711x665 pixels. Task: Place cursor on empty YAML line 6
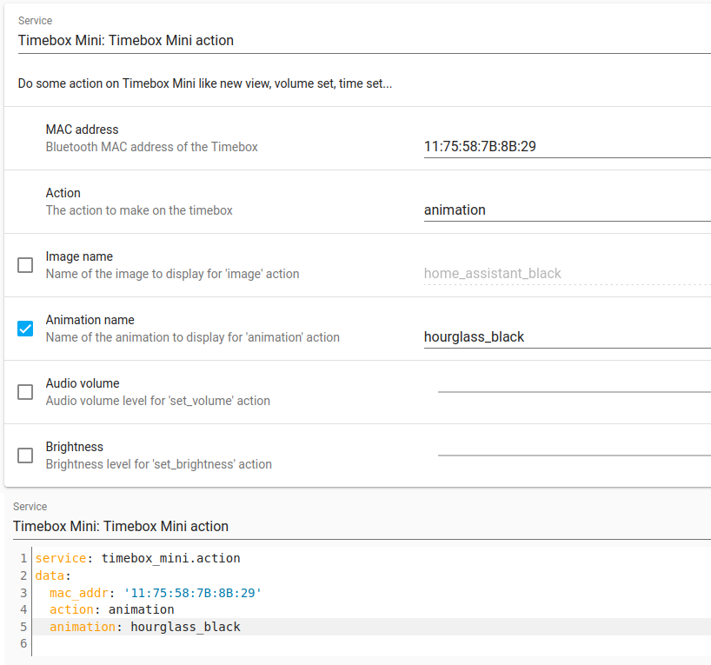(x=372, y=643)
